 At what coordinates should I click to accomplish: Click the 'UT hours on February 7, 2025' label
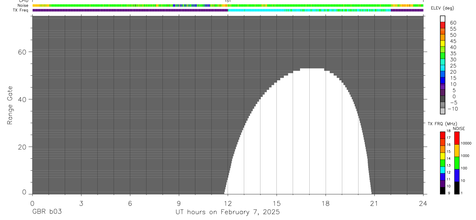point(228,212)
